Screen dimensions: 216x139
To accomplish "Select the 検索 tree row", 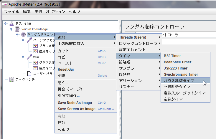I will pos(36,57).
